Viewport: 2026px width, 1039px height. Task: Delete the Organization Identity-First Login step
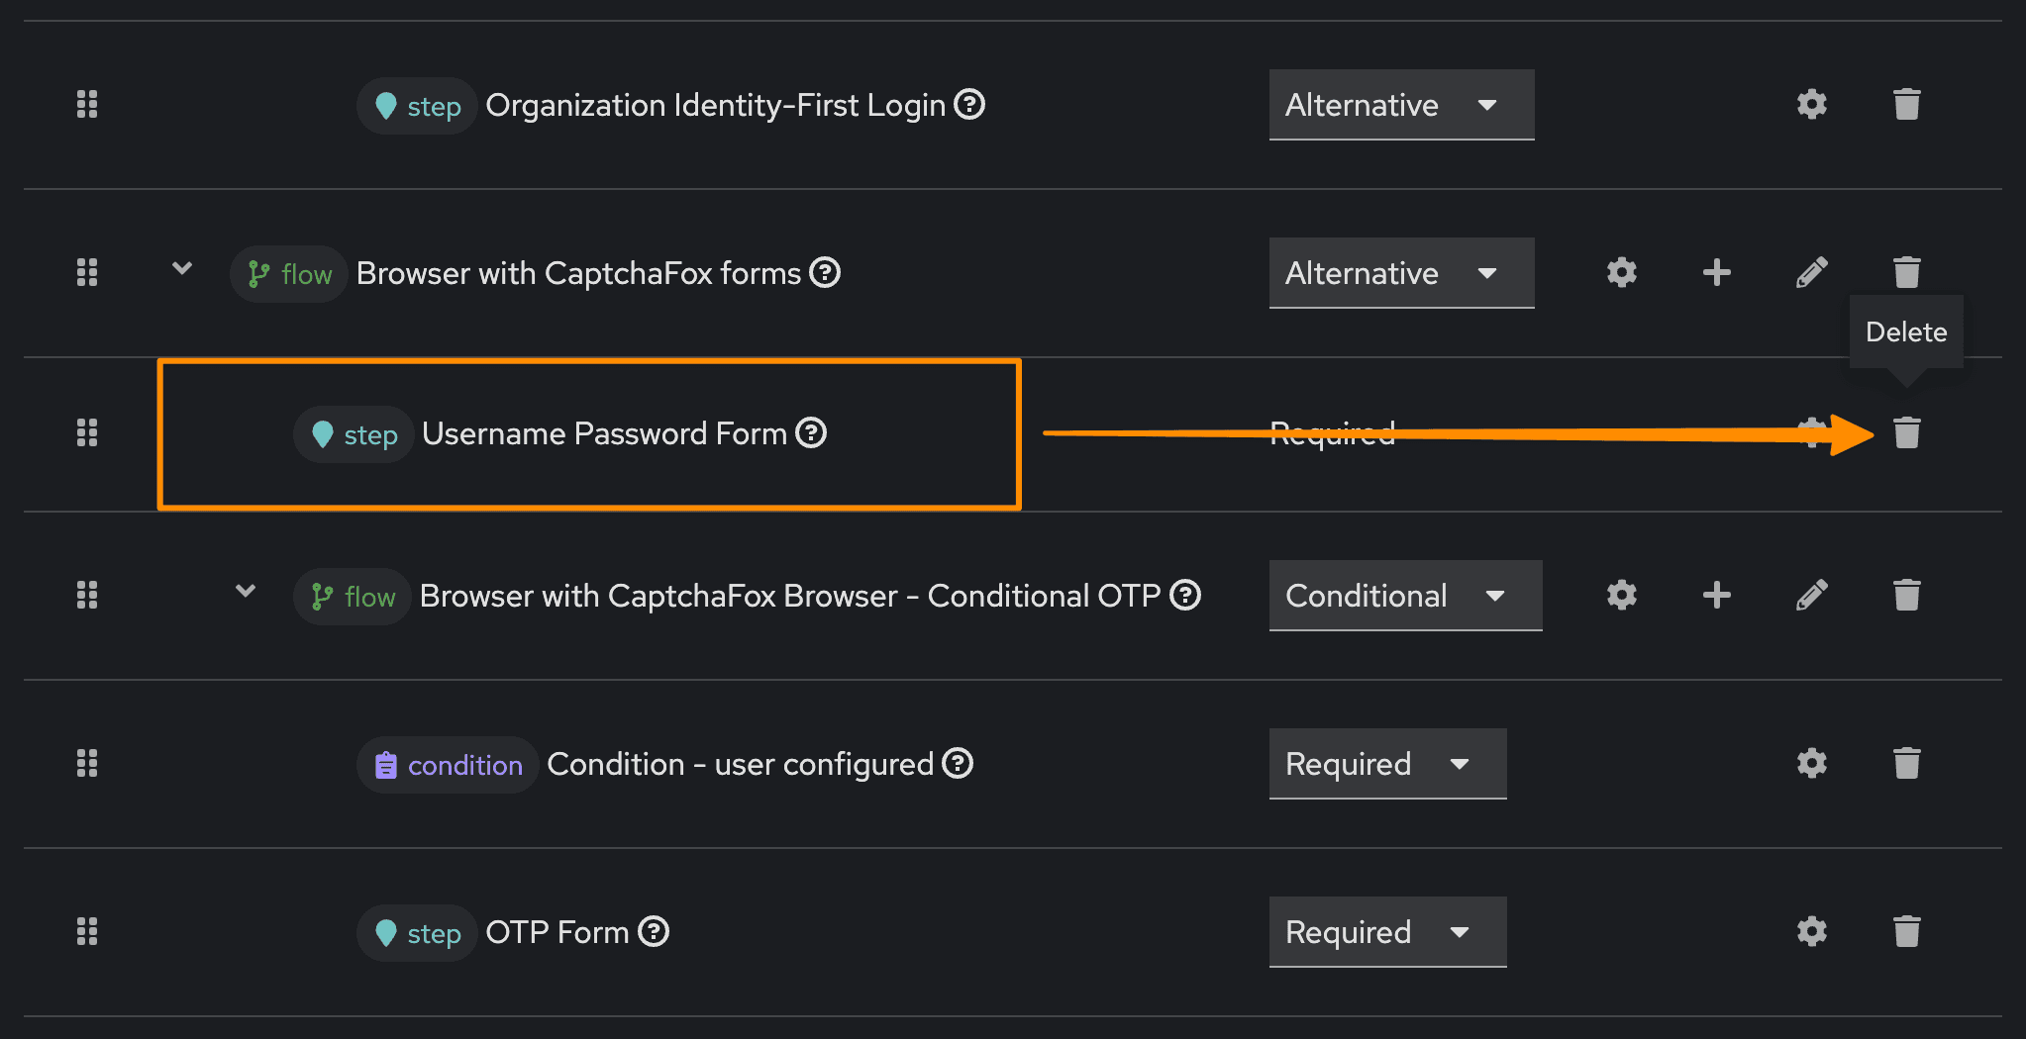tap(1906, 105)
